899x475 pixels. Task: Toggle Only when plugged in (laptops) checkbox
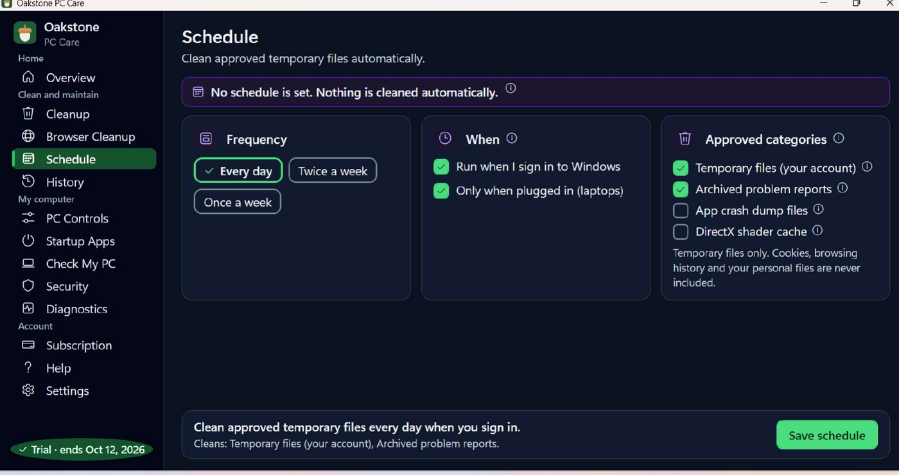[x=441, y=191]
